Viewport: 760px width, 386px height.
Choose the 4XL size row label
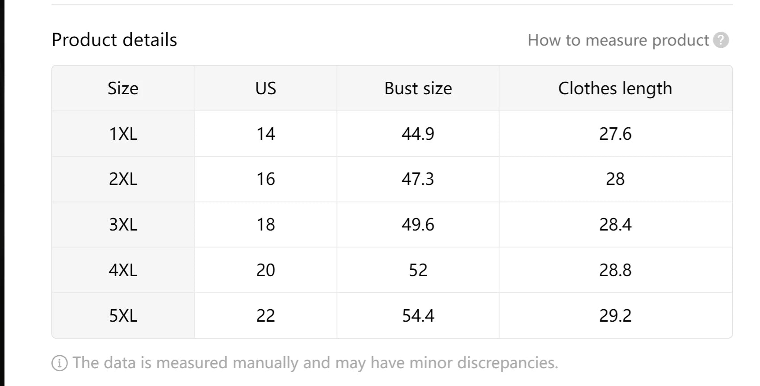[x=123, y=270]
